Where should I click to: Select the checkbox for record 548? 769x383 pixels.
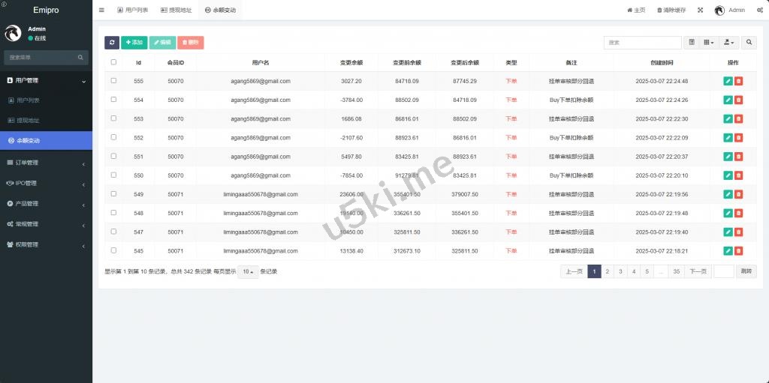pyautogui.click(x=113, y=213)
